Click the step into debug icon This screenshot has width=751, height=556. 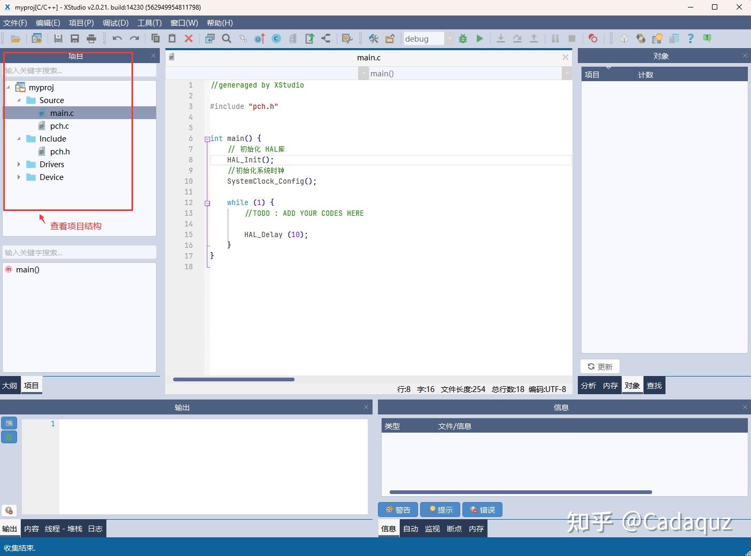(501, 38)
